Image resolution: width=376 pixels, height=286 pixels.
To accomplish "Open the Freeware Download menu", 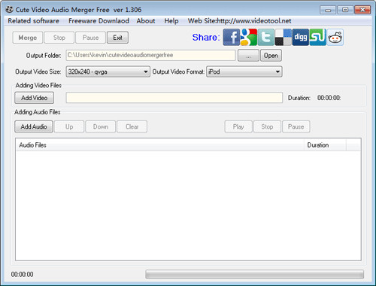I will coord(99,21).
